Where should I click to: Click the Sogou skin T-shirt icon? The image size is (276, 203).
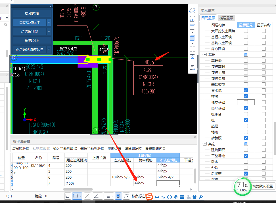click(195, 197)
